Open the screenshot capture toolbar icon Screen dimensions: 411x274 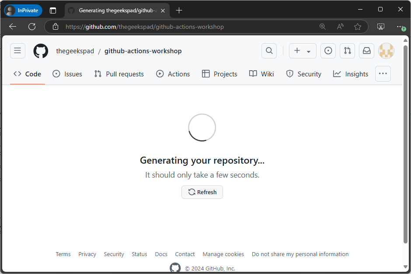click(380, 27)
